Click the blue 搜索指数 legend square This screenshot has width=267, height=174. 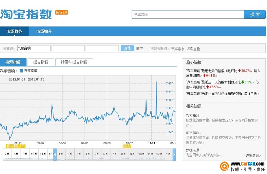click(21, 71)
